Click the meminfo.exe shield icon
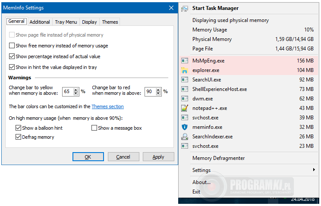The width and height of the screenshot is (321, 206). [x=185, y=127]
